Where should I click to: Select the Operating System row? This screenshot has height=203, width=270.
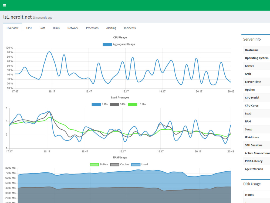256,58
